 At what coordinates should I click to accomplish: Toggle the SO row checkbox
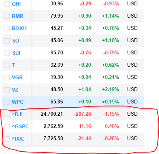pyautogui.click(x=7, y=41)
